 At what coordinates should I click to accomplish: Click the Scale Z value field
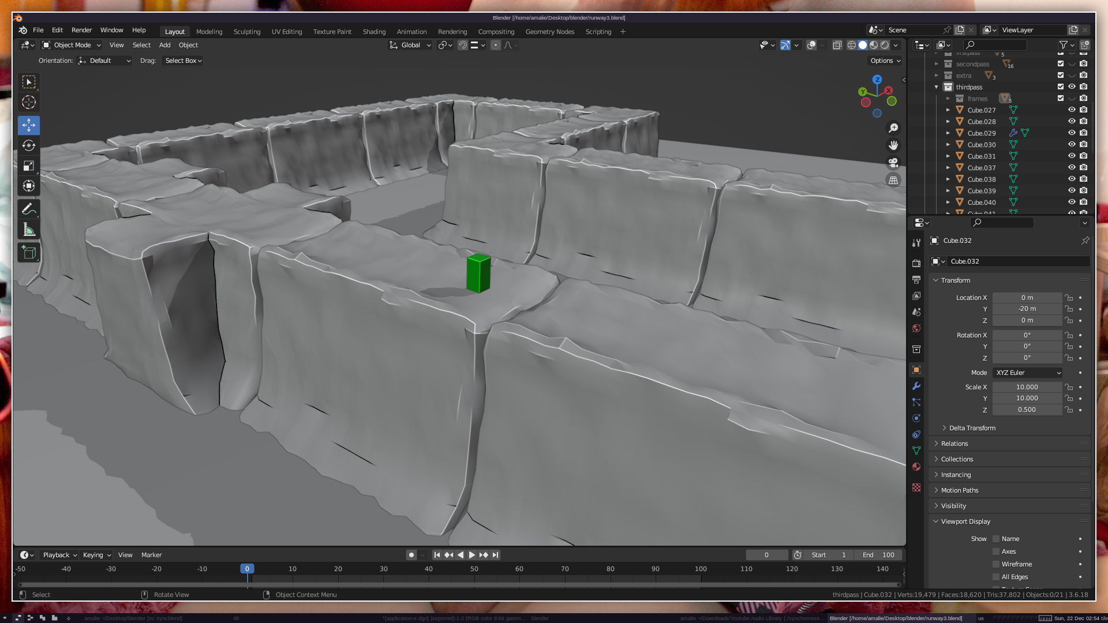click(1027, 410)
